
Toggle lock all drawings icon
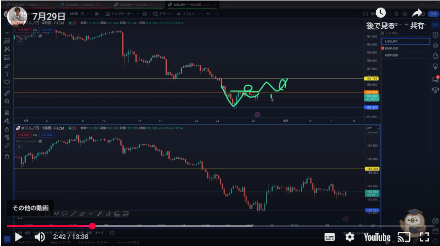[7, 129]
